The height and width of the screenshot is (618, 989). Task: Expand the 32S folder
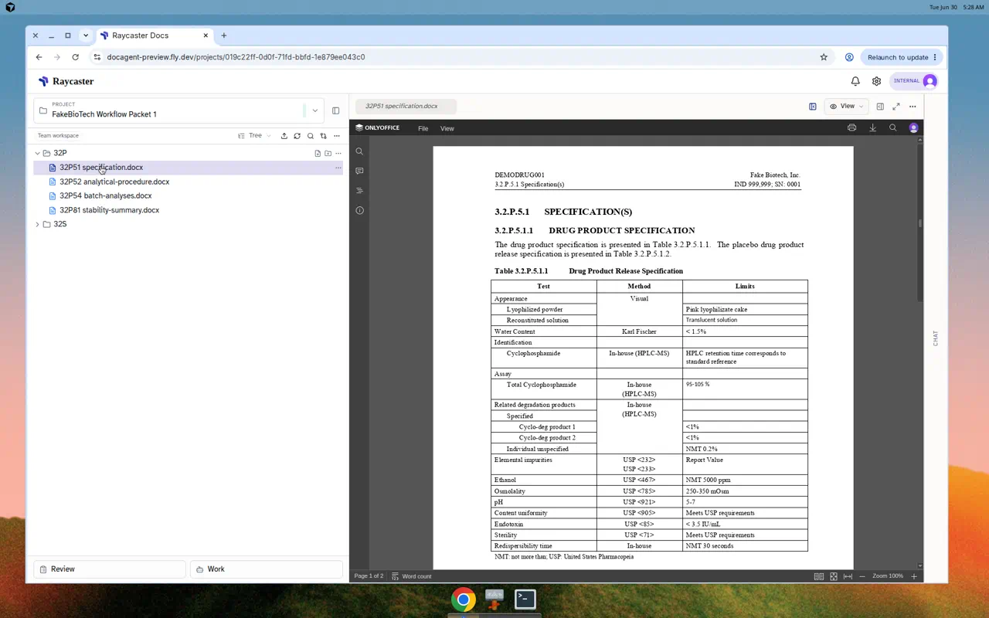37,224
